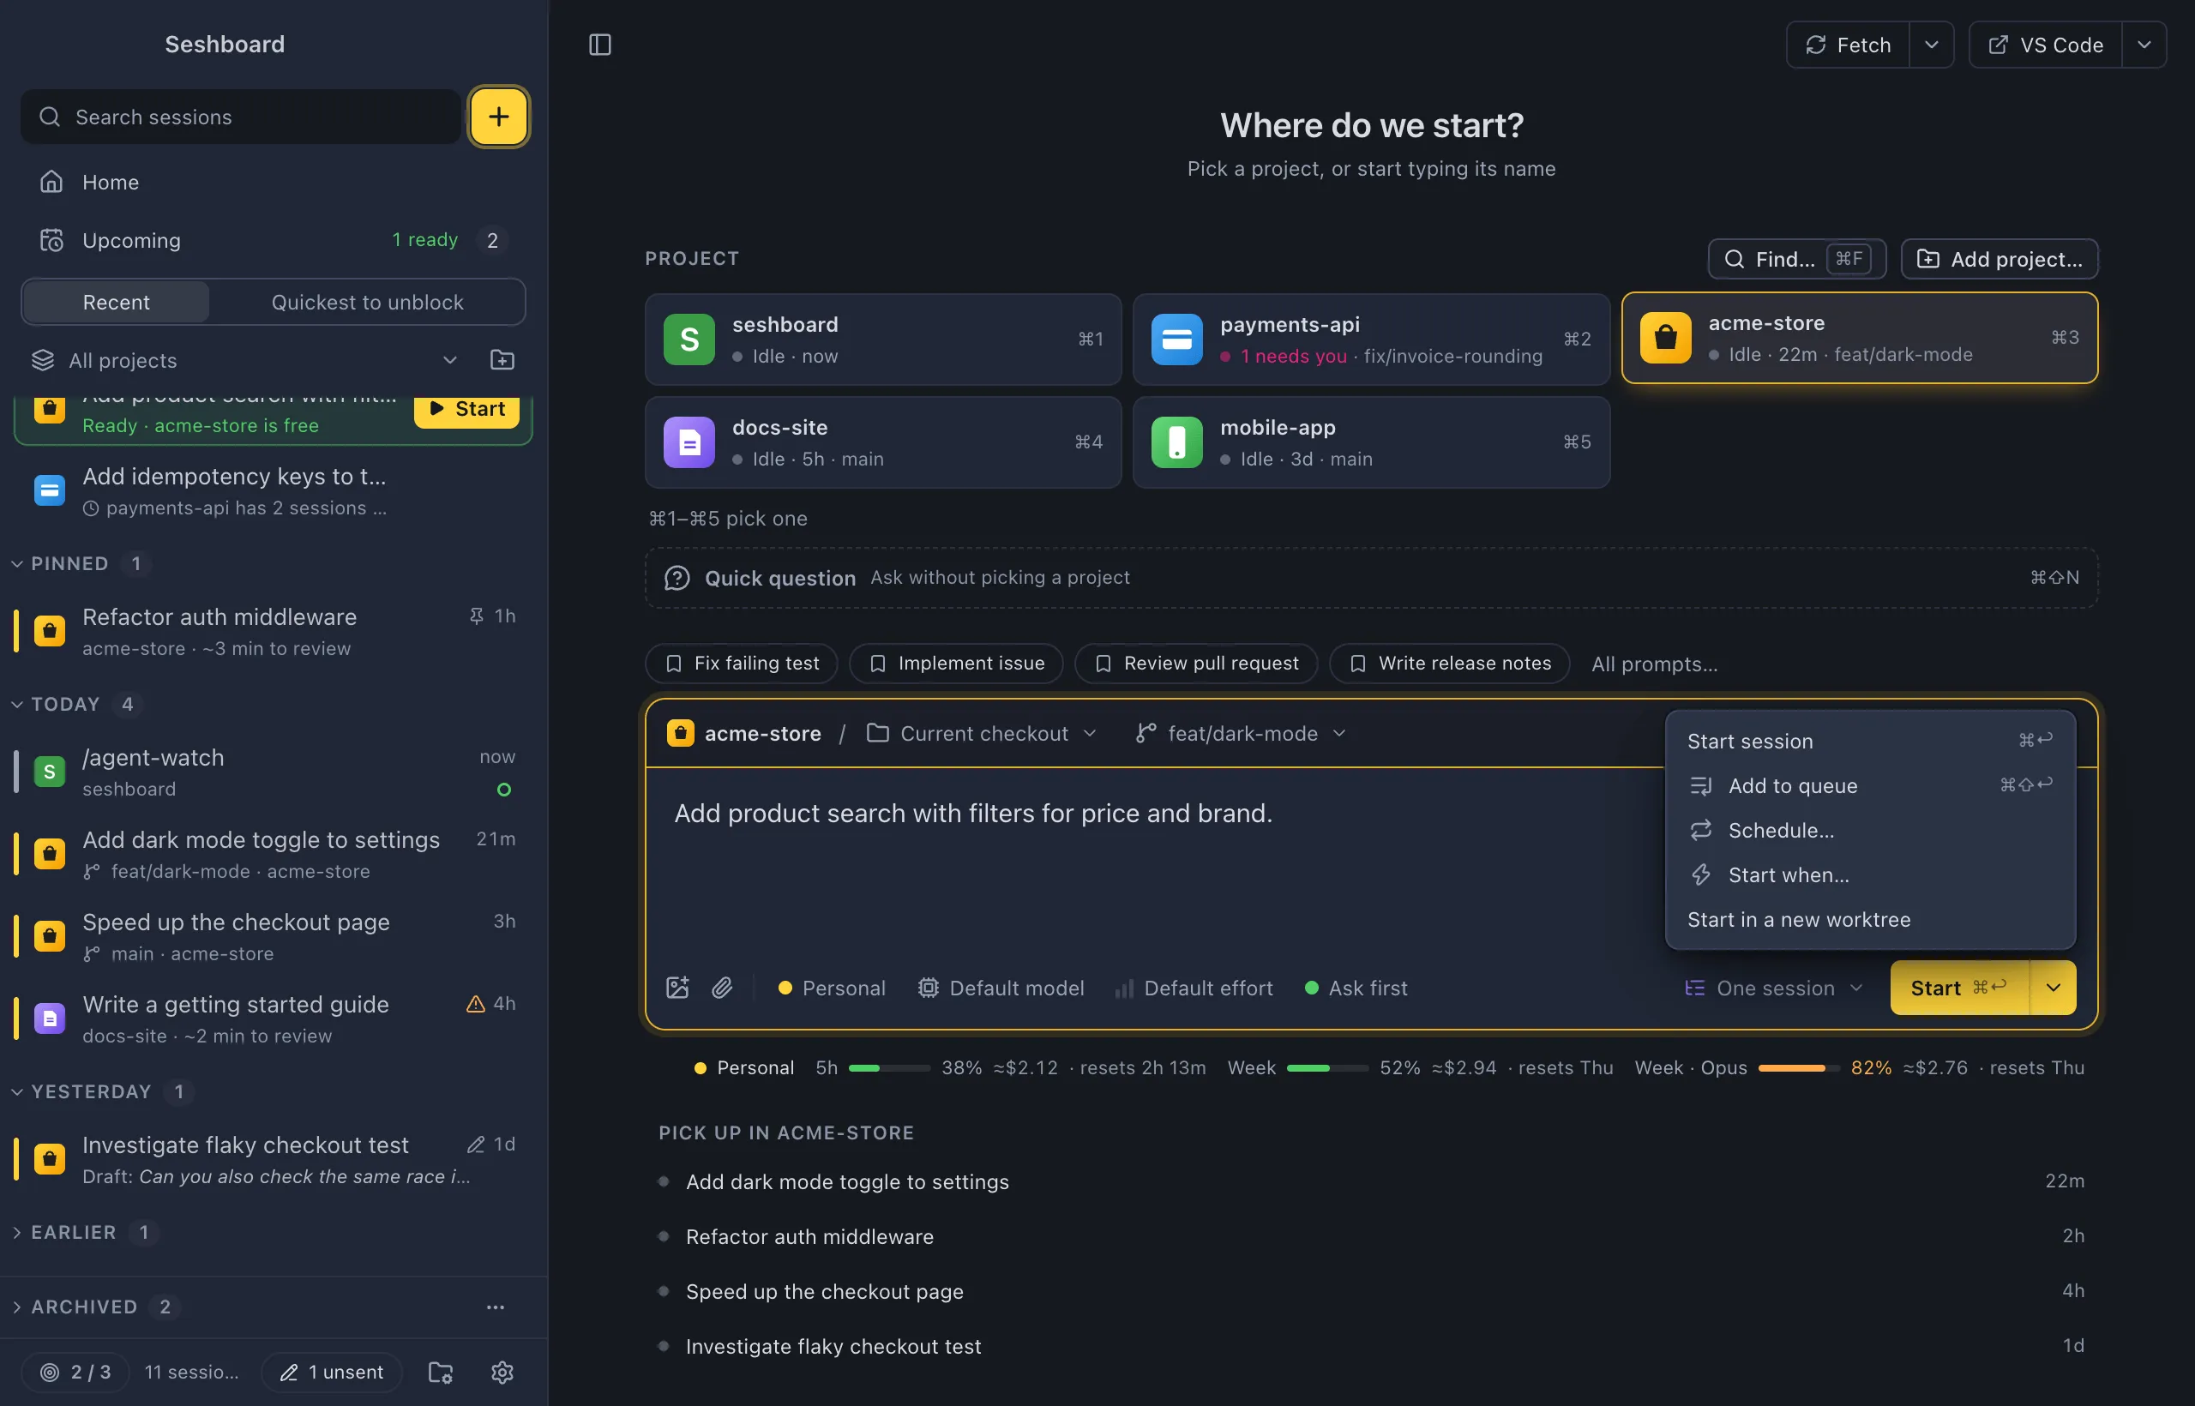Select the seshboard project card
Image resolution: width=2195 pixels, height=1406 pixels.
pyautogui.click(x=883, y=339)
